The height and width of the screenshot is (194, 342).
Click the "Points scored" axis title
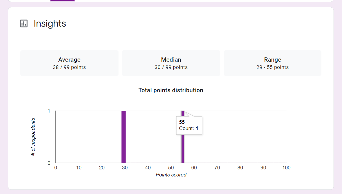pyautogui.click(x=171, y=175)
